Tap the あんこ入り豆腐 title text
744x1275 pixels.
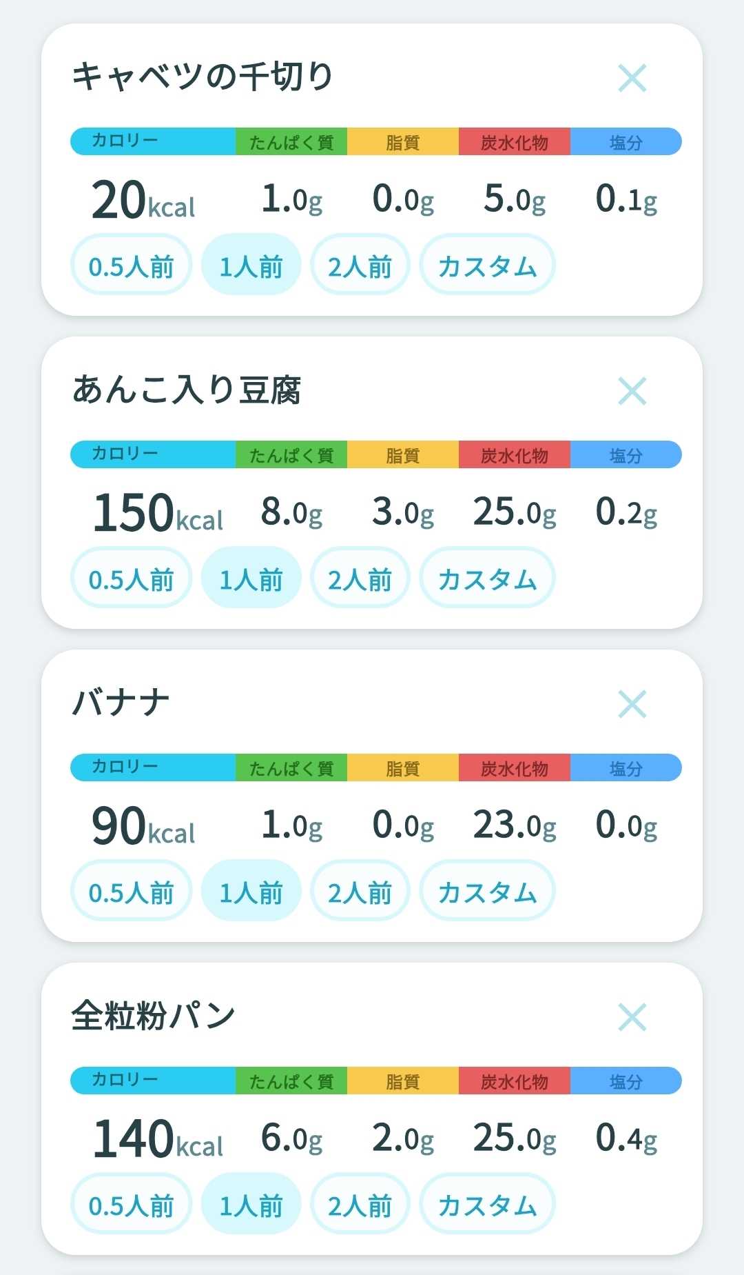pyautogui.click(x=187, y=390)
